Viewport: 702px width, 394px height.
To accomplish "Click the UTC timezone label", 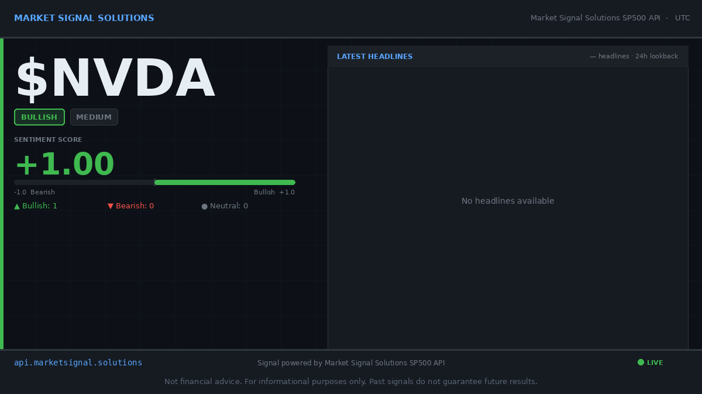I will [x=683, y=18].
